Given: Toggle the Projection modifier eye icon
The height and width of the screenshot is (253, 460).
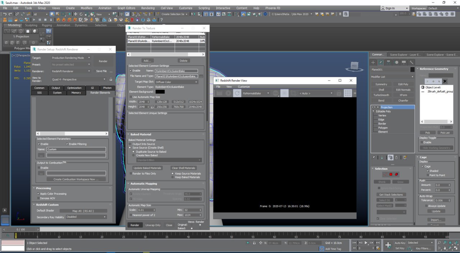Looking at the screenshot, I should (x=374, y=107).
